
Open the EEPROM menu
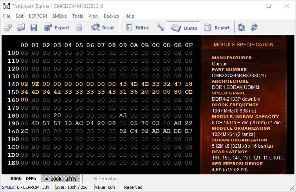38,16
